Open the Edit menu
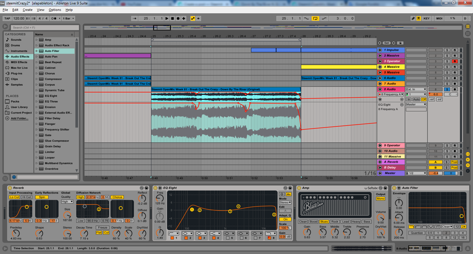The image size is (473, 254). (15, 10)
